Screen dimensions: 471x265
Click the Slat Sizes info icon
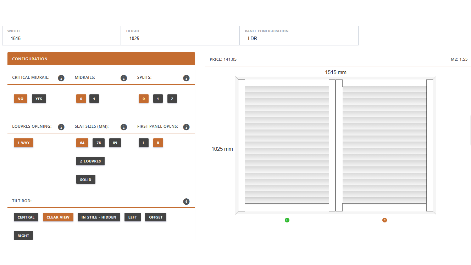point(124,127)
